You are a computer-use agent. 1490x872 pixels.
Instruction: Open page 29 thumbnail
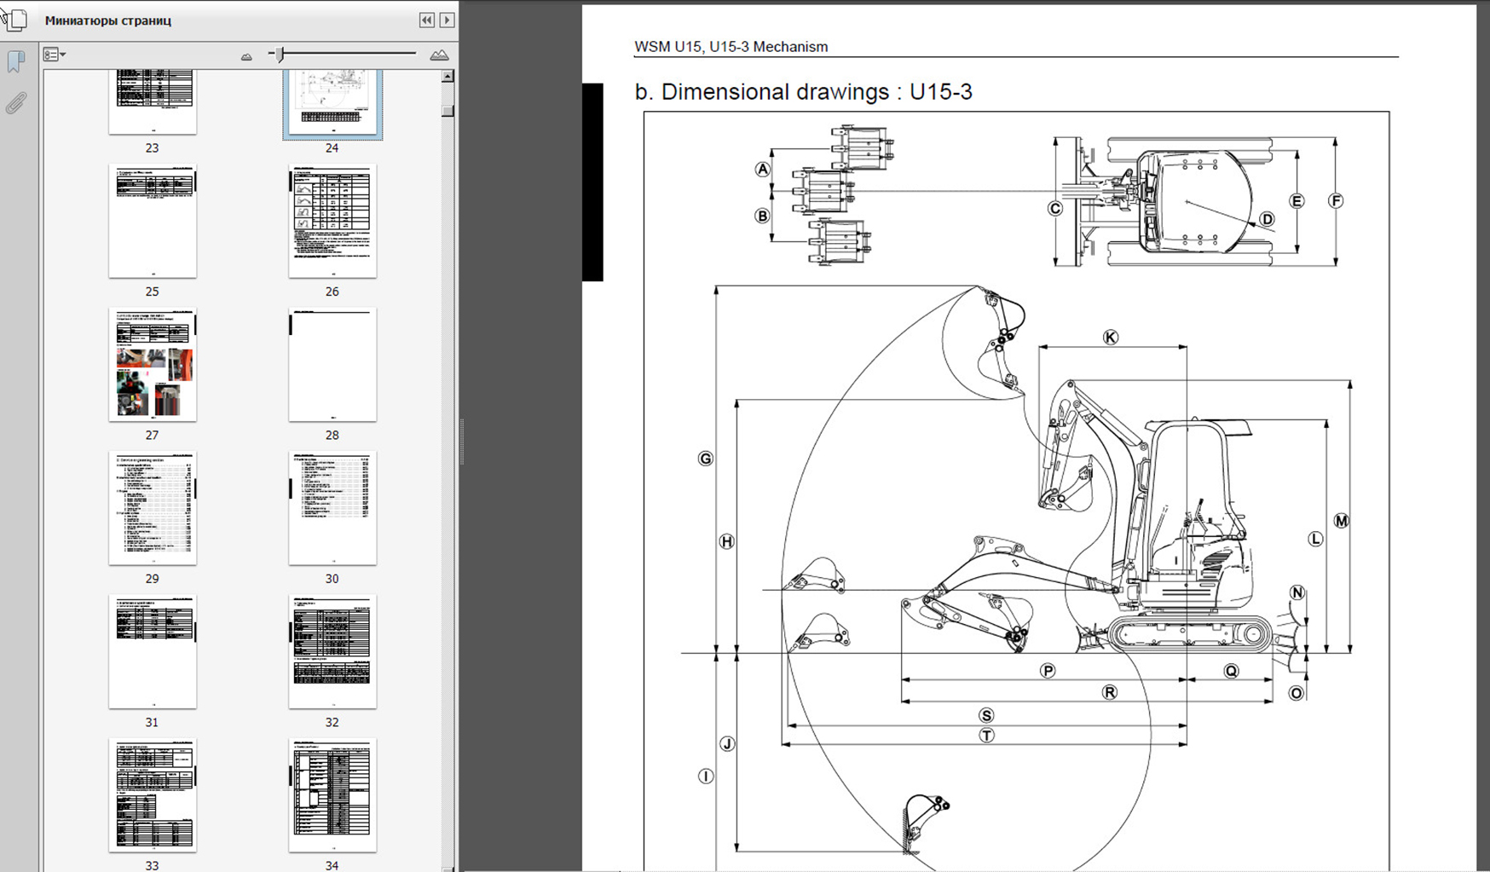(153, 508)
